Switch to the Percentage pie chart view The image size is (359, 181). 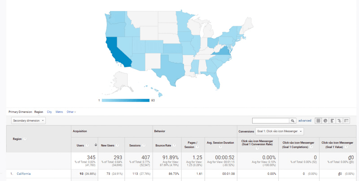[x=325, y=121]
